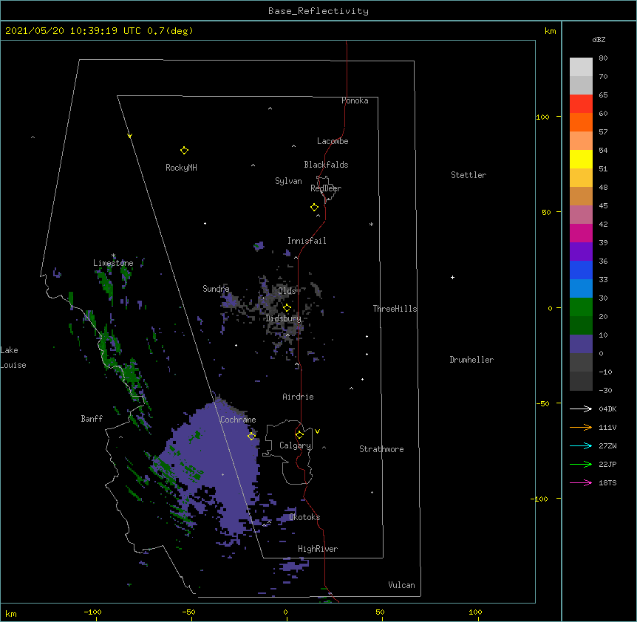Viewport: 637px width, 622px height.
Task: Click the yellow diamond marker between Olds and Didsbury
Action: click(x=287, y=307)
